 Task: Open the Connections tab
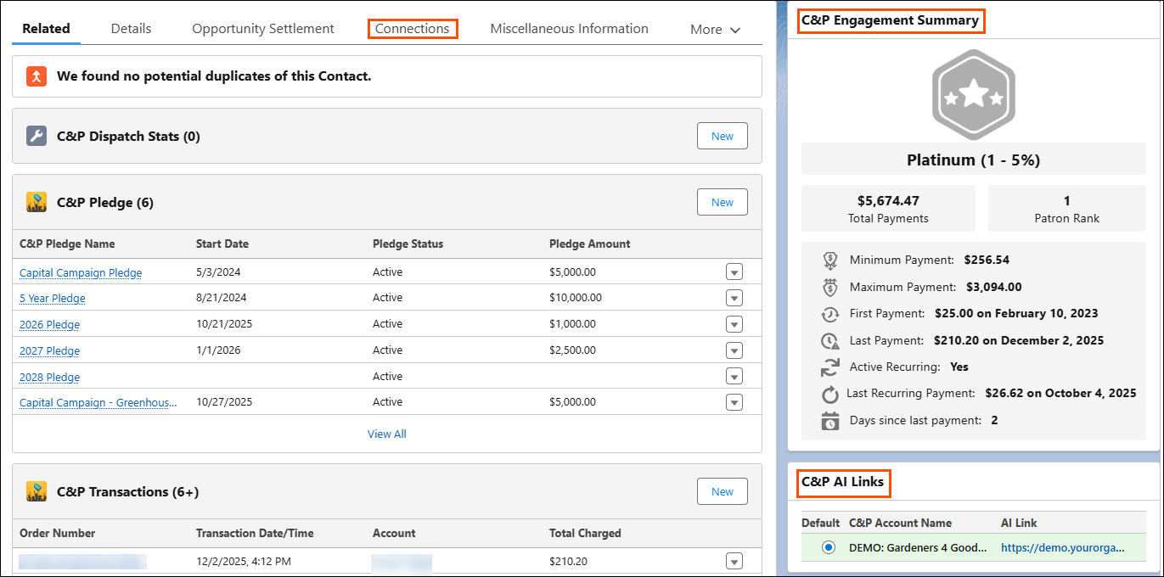tap(413, 28)
